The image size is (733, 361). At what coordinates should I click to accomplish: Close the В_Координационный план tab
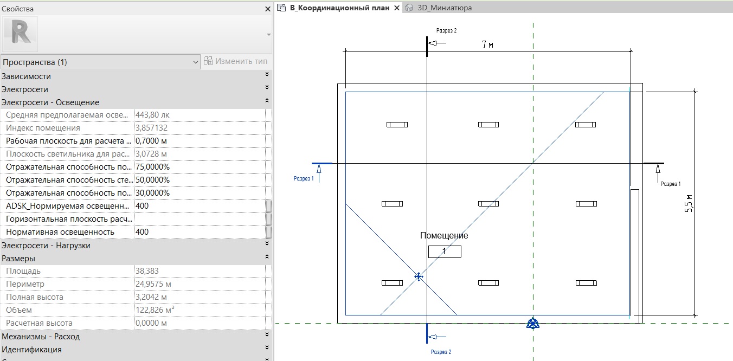tap(397, 8)
